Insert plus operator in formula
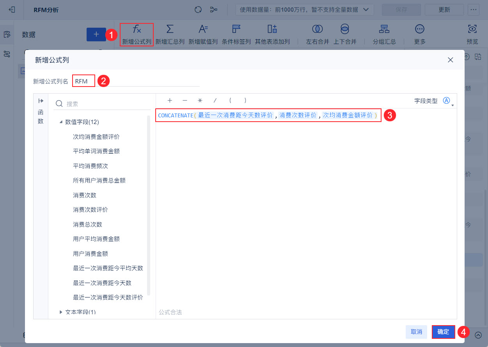This screenshot has width=488, height=347. pyautogui.click(x=170, y=101)
